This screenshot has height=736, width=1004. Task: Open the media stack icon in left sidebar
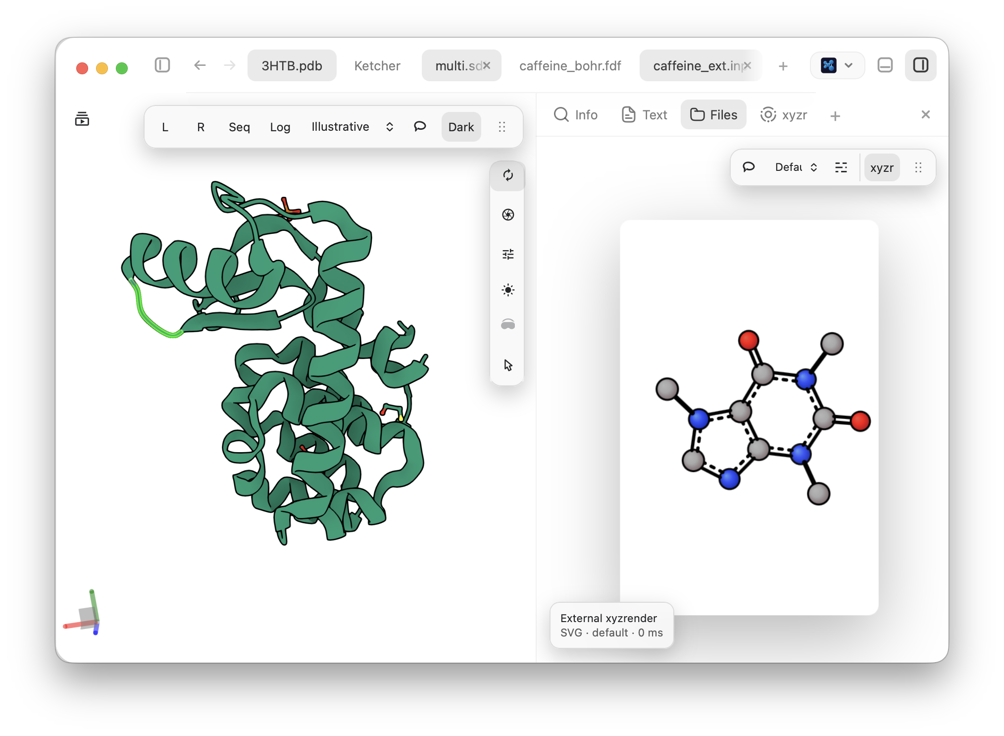pos(82,119)
